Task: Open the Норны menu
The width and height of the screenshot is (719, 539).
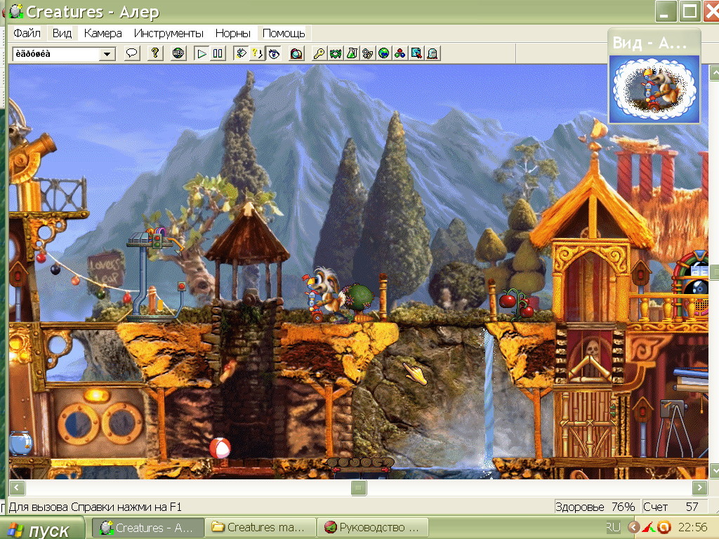Action: pos(233,34)
